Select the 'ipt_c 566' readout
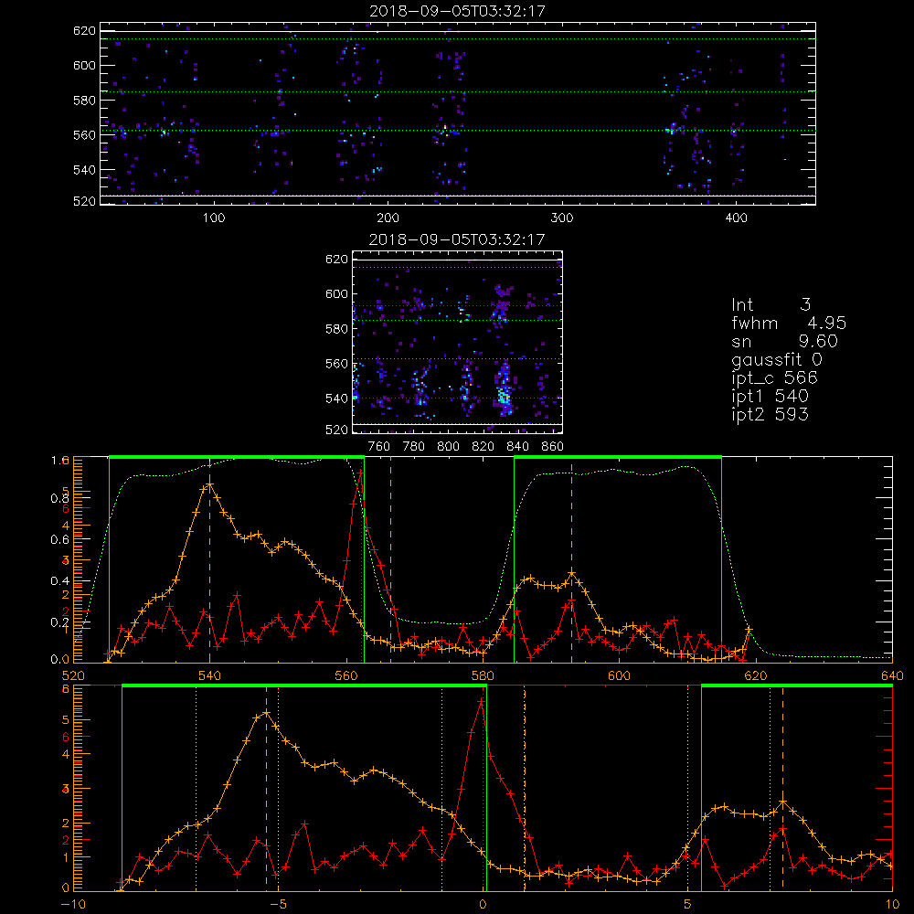This screenshot has height=914, width=914. coord(775,378)
